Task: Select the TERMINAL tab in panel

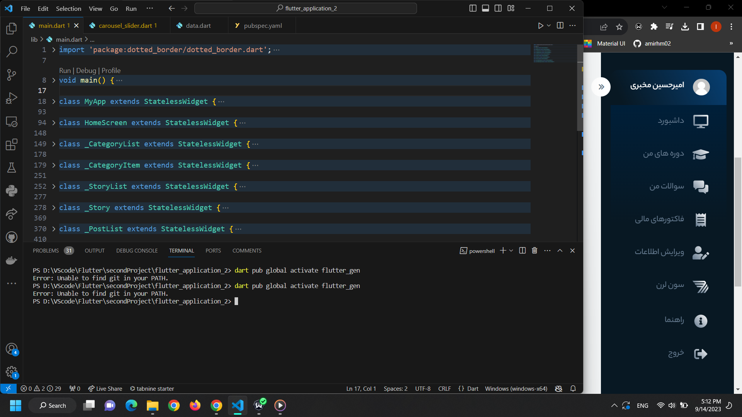Action: (x=181, y=251)
